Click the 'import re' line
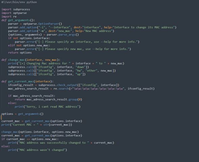 9,17
